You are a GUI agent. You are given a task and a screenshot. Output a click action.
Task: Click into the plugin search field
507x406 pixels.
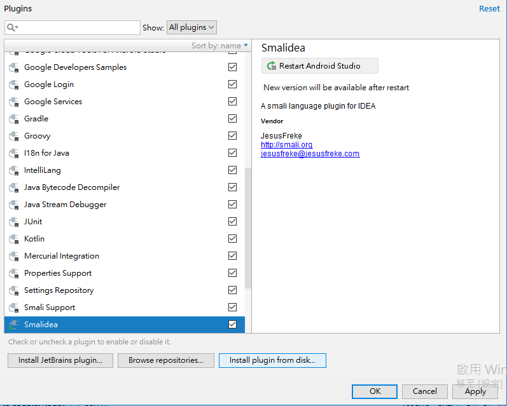click(73, 27)
